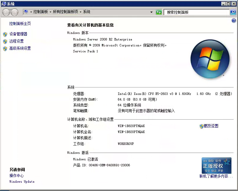The width and height of the screenshot is (238, 191).
Task: Open 高级系统设置 from the left sidebar
Action: coord(20,48)
